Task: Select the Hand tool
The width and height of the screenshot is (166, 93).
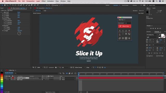Action: coord(5,5)
